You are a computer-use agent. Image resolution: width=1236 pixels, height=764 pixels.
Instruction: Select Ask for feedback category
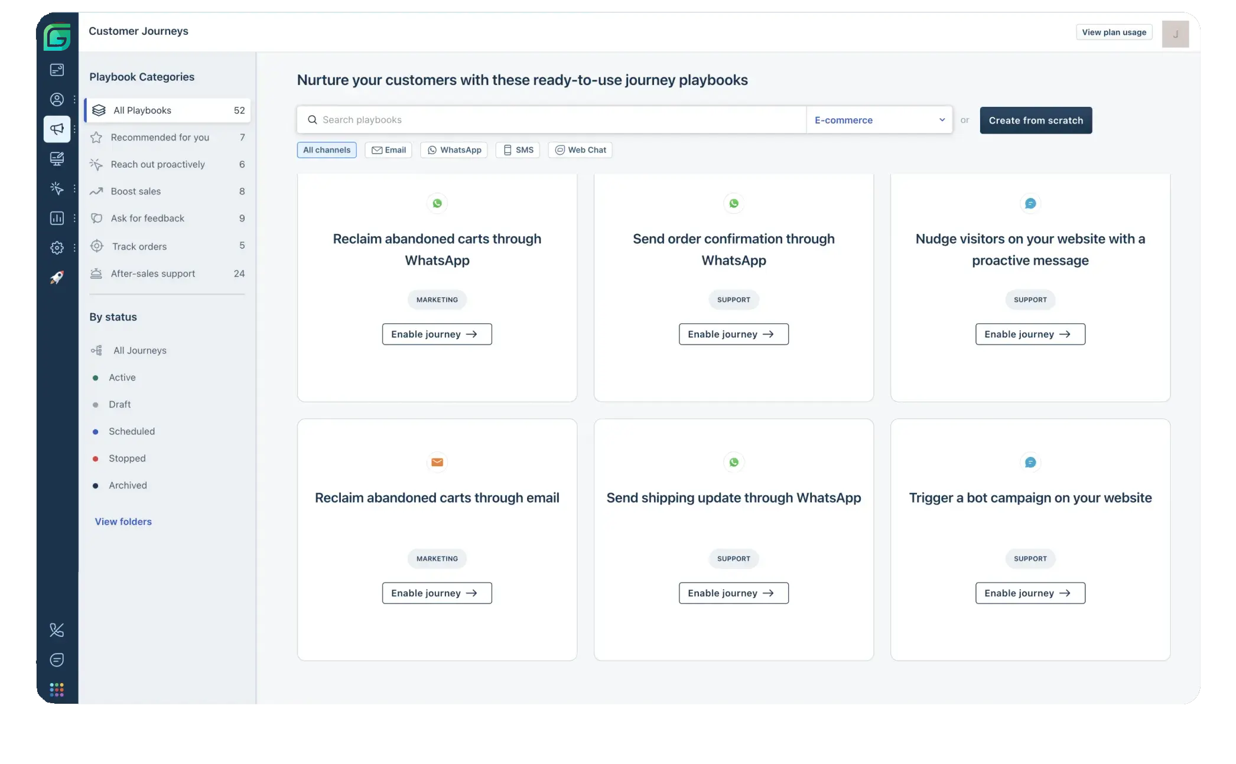(168, 219)
